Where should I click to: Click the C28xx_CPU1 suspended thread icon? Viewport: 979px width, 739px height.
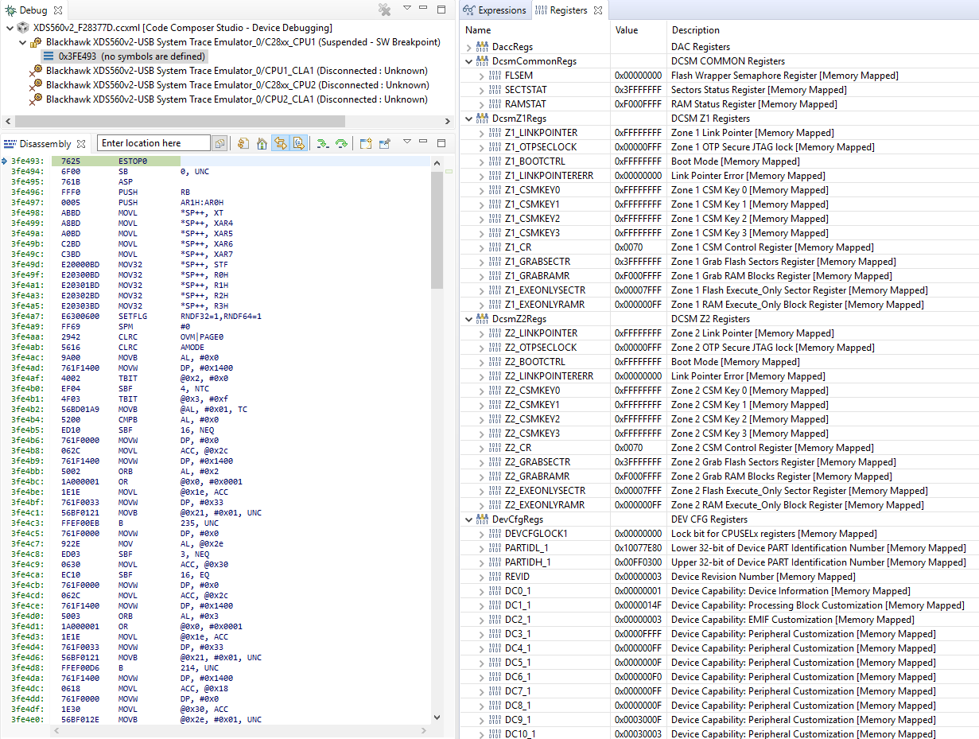pos(36,42)
